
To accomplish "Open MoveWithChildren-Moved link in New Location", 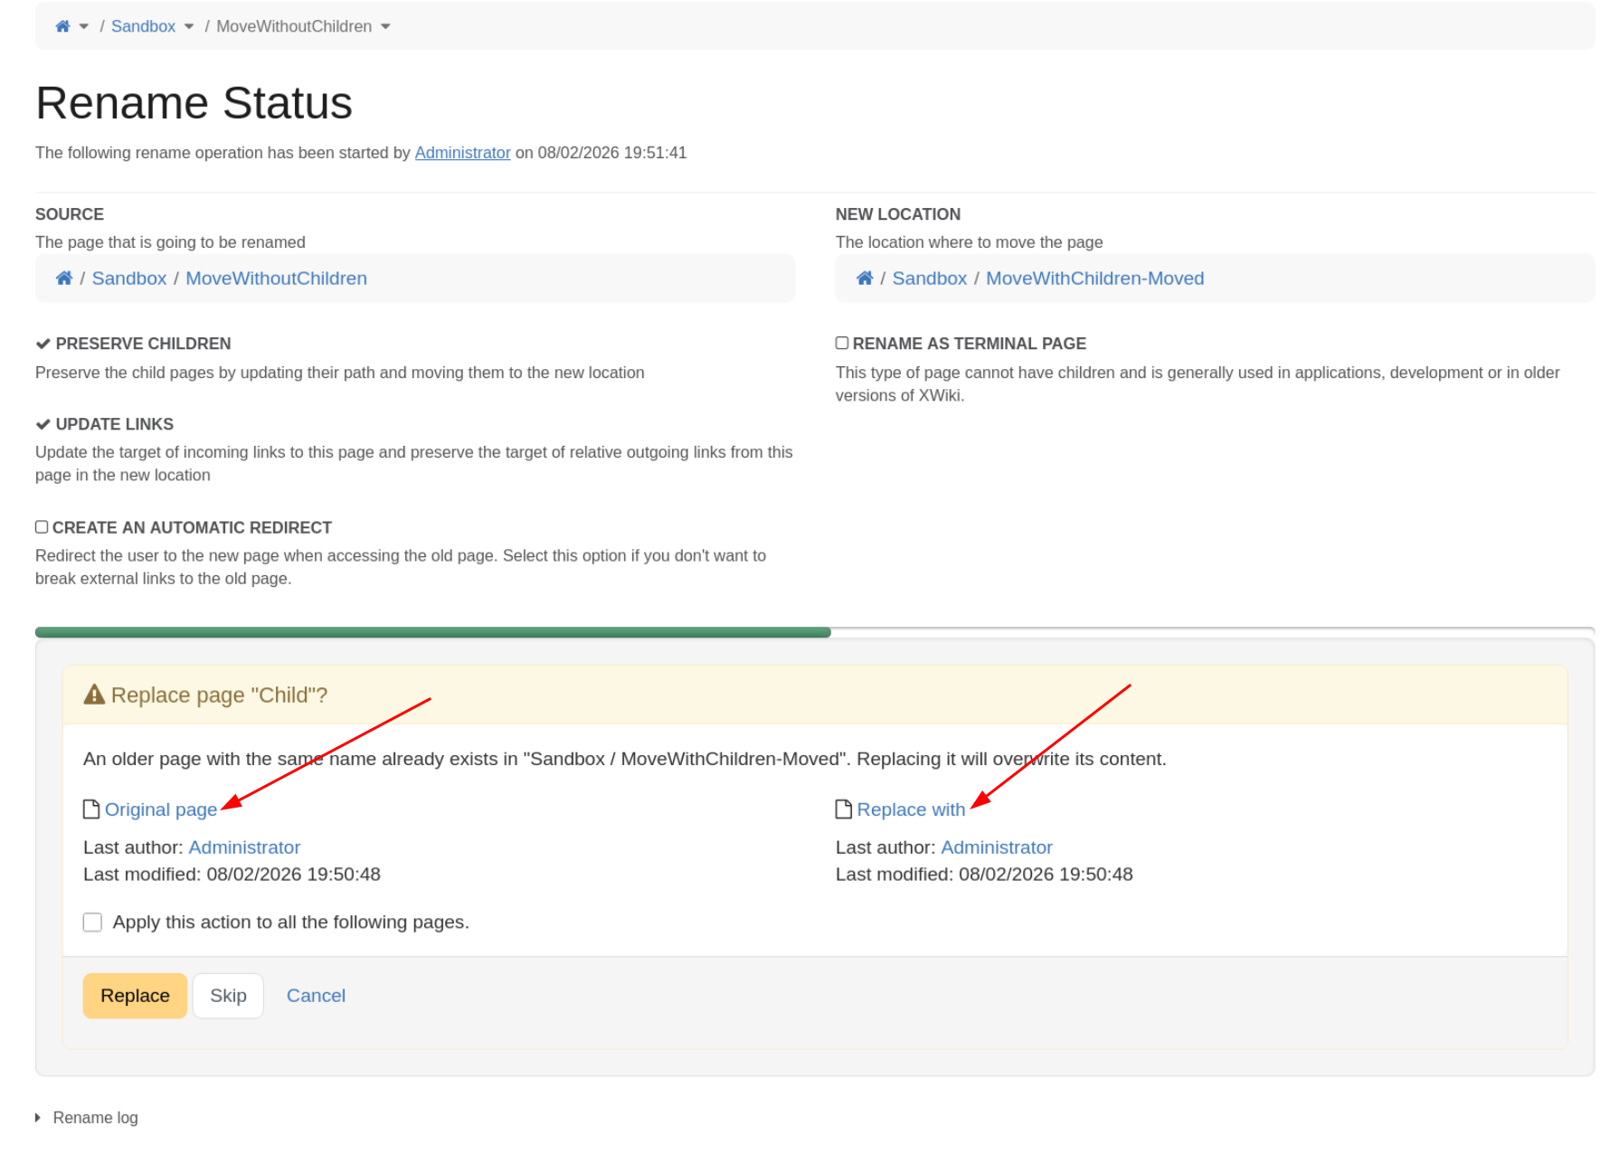I will pos(1094,279).
